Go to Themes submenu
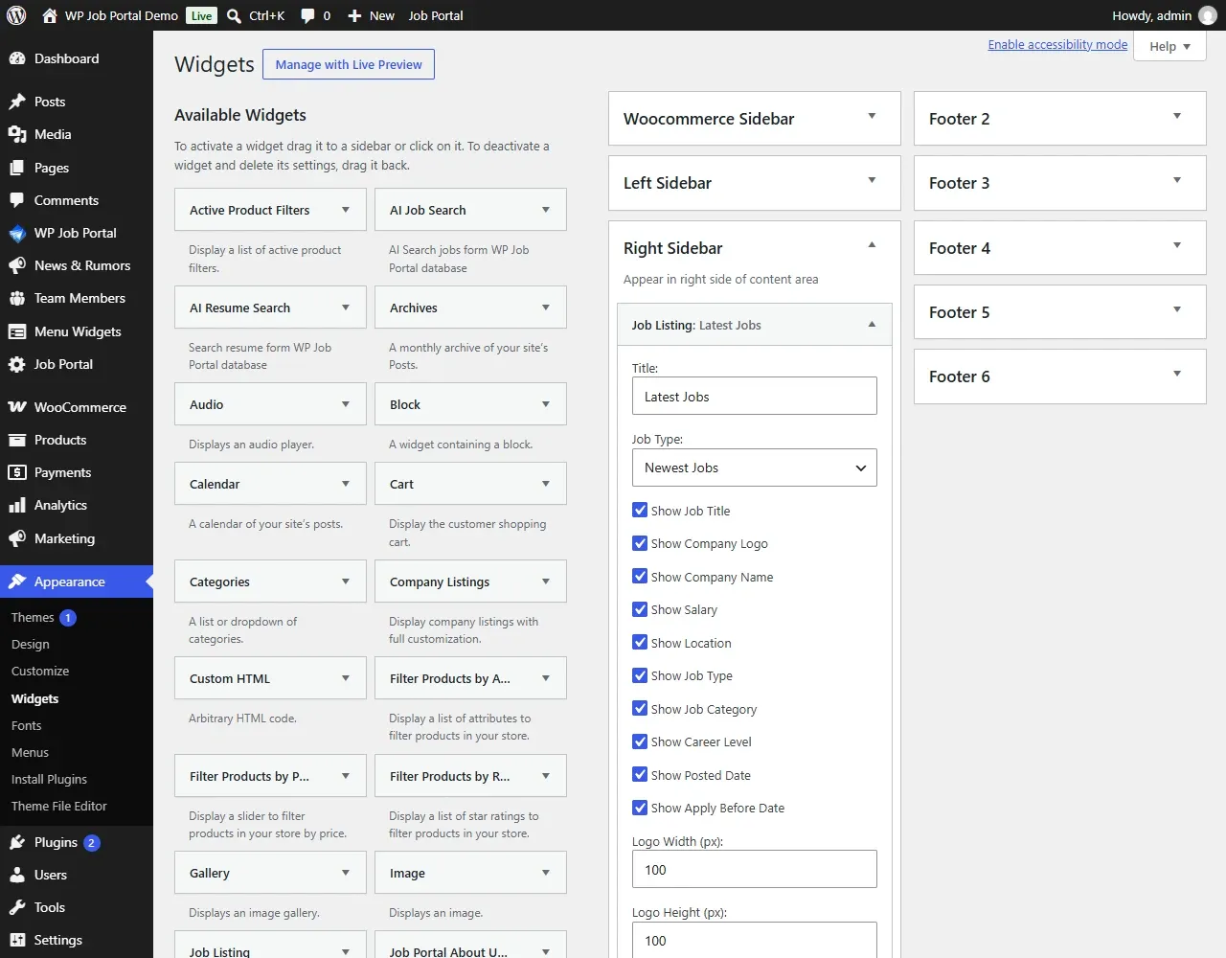Image resolution: width=1226 pixels, height=958 pixels. (33, 618)
